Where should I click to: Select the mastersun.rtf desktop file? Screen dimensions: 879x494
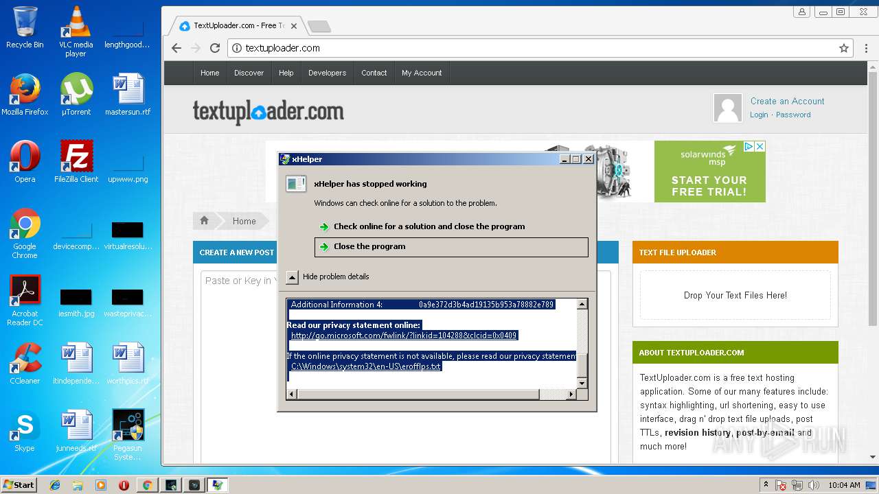[x=128, y=95]
